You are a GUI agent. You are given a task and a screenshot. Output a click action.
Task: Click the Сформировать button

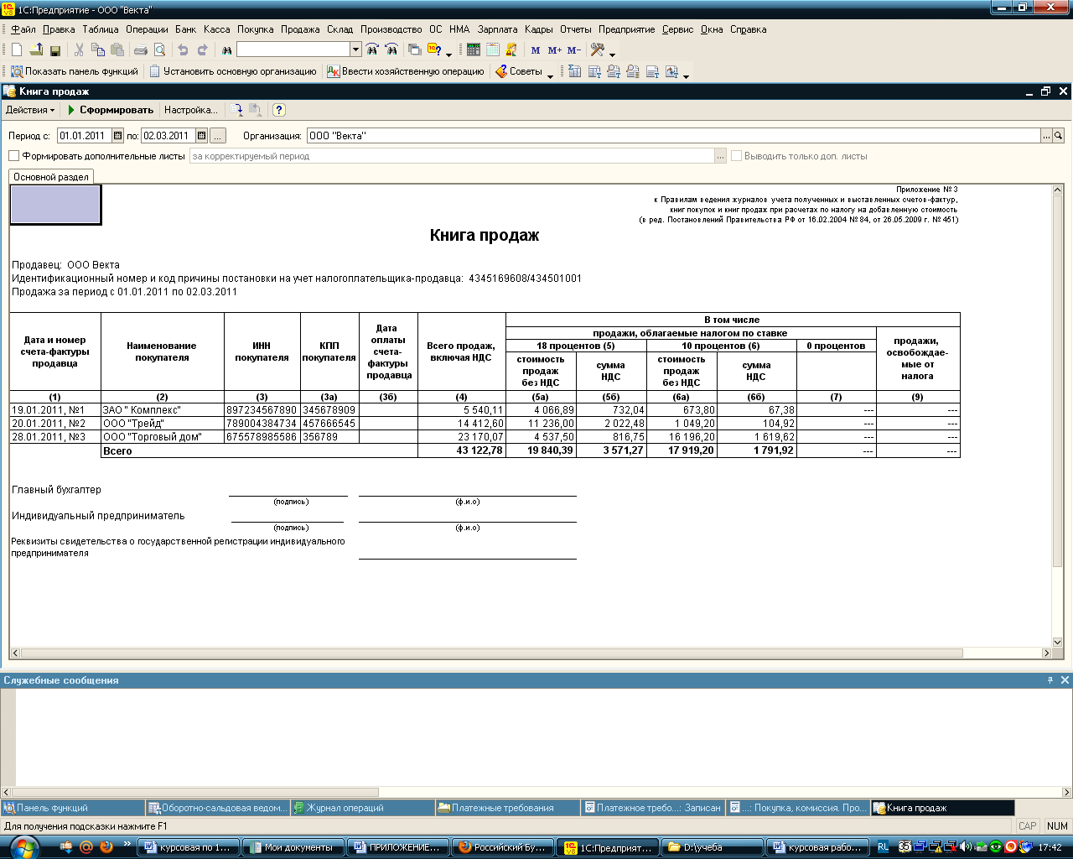coord(110,110)
